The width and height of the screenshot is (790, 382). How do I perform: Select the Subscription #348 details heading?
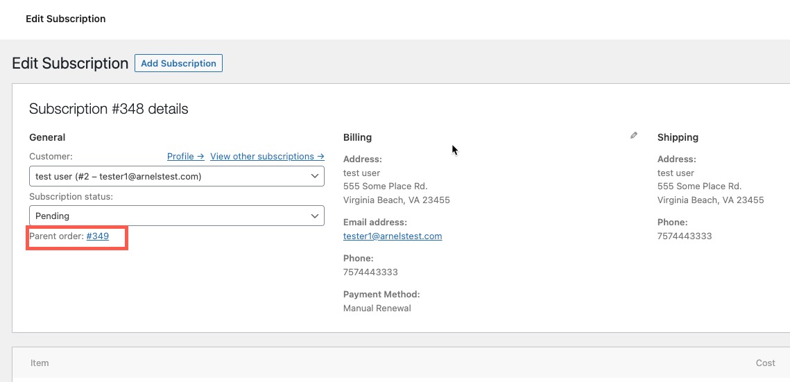109,109
